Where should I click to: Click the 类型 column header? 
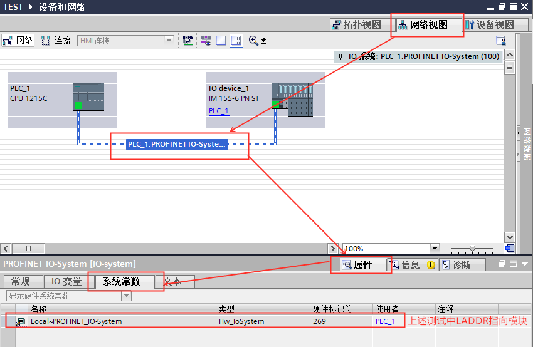coord(263,309)
